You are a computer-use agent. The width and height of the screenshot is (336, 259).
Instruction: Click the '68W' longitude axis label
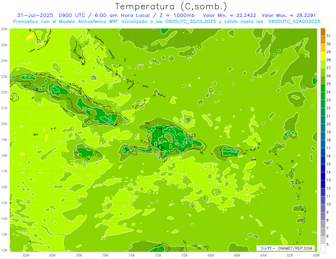(211, 255)
